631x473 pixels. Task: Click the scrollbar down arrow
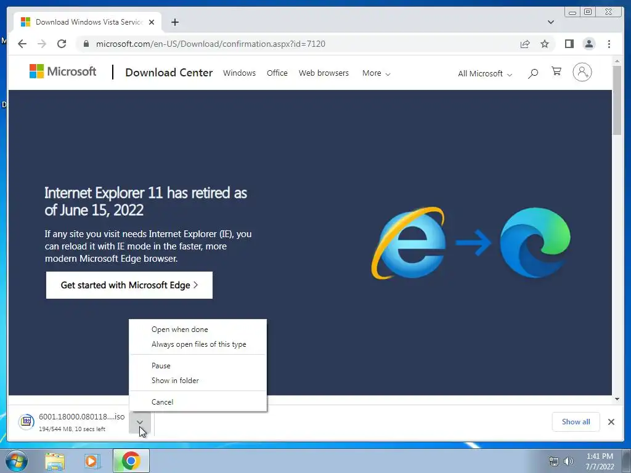pos(617,399)
